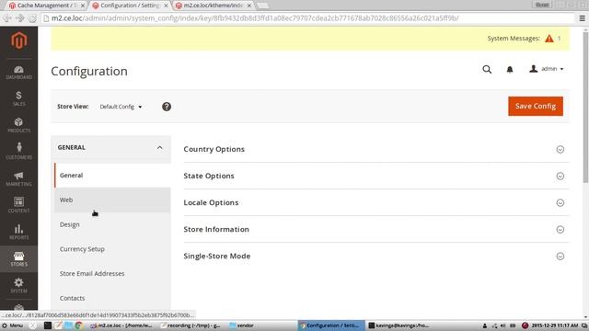
Task: Open the admin user account dropdown
Action: point(547,69)
